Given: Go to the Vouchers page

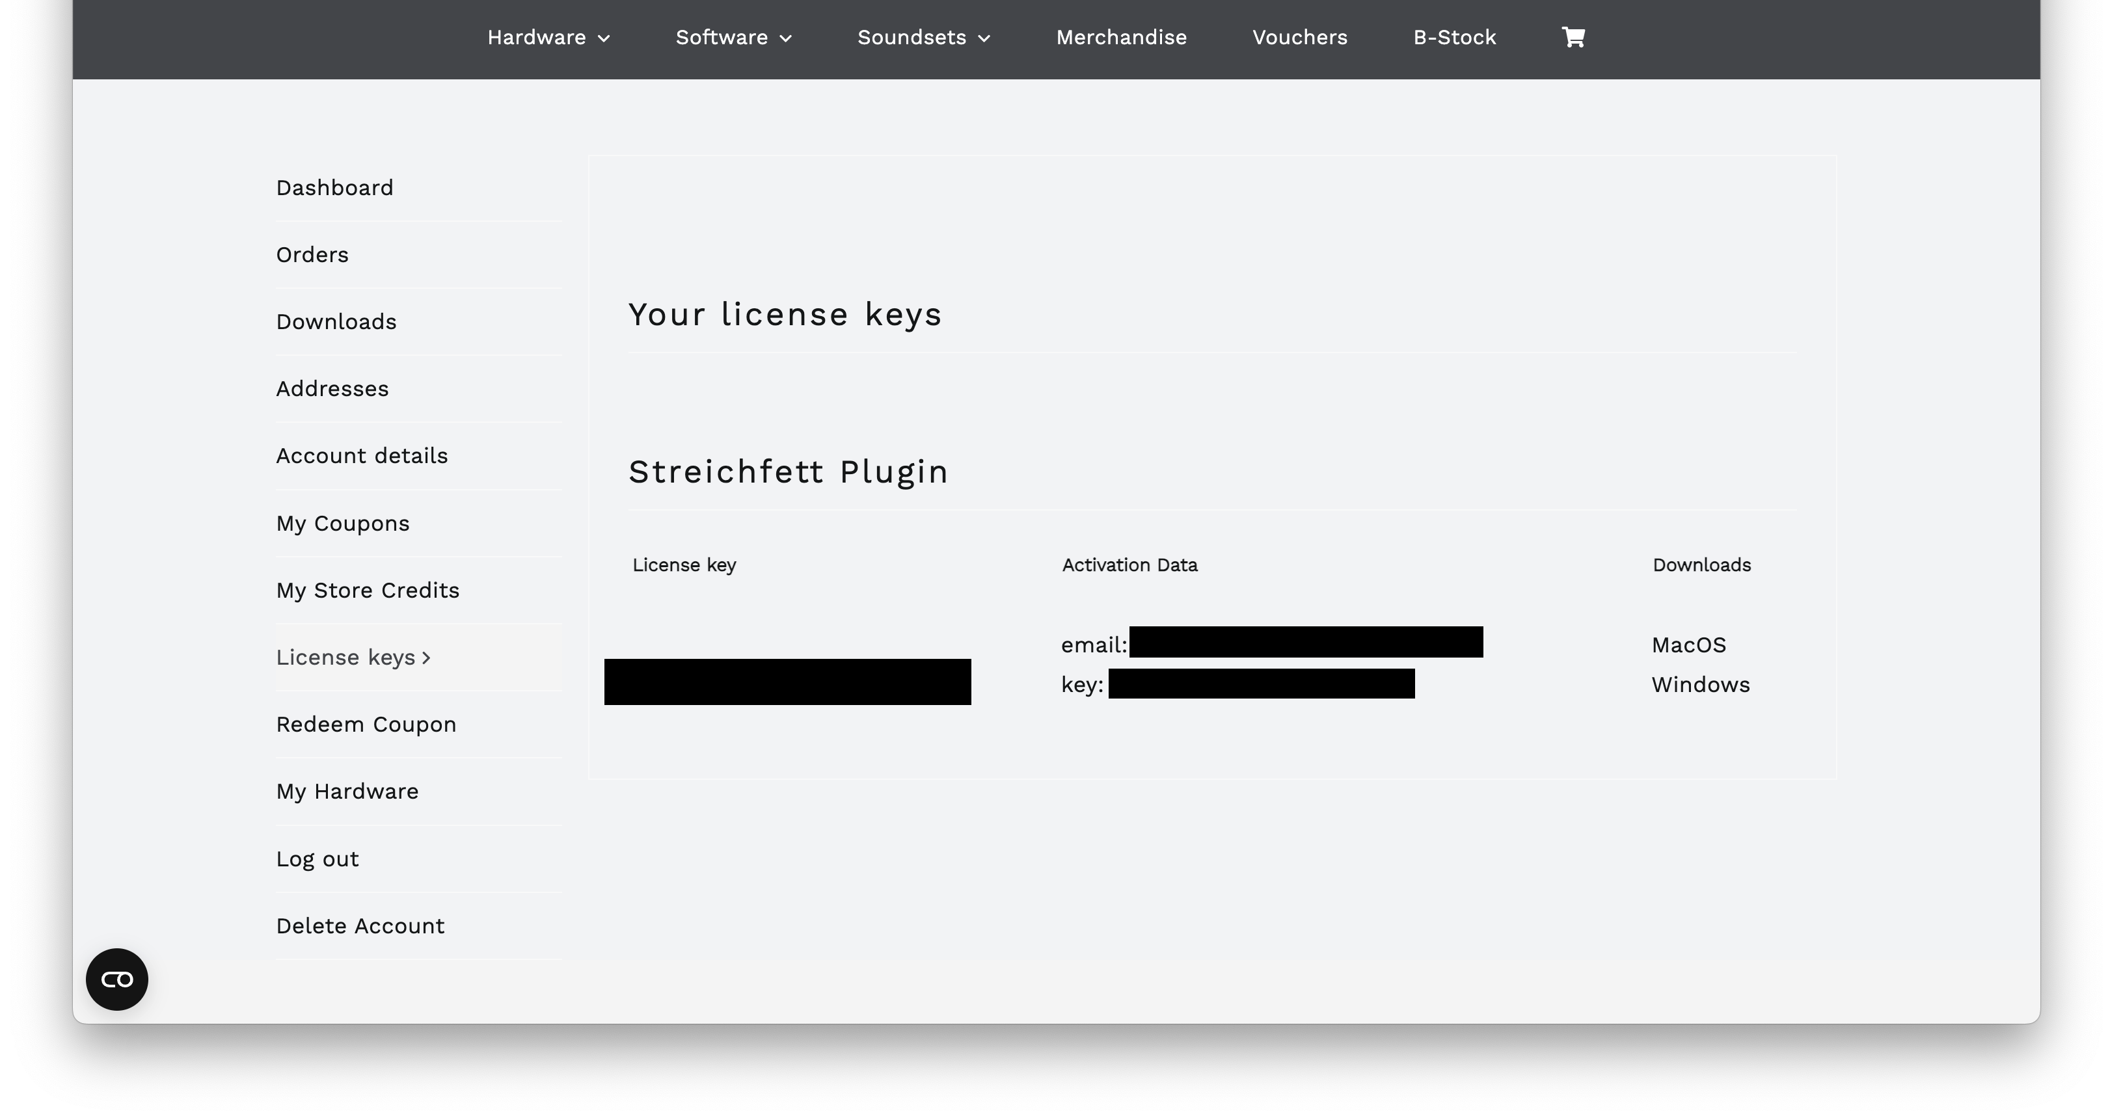Looking at the screenshot, I should click(x=1299, y=38).
